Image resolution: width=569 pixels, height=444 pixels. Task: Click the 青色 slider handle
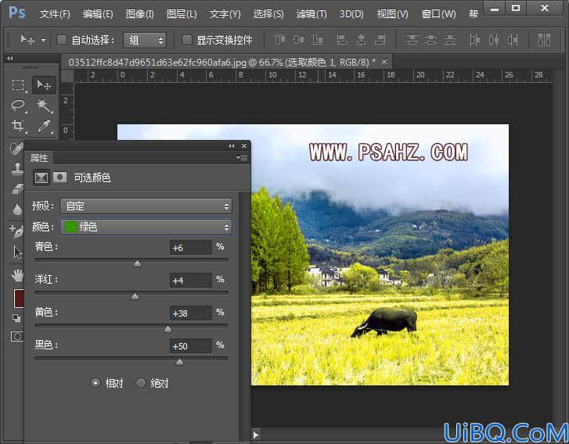click(137, 263)
